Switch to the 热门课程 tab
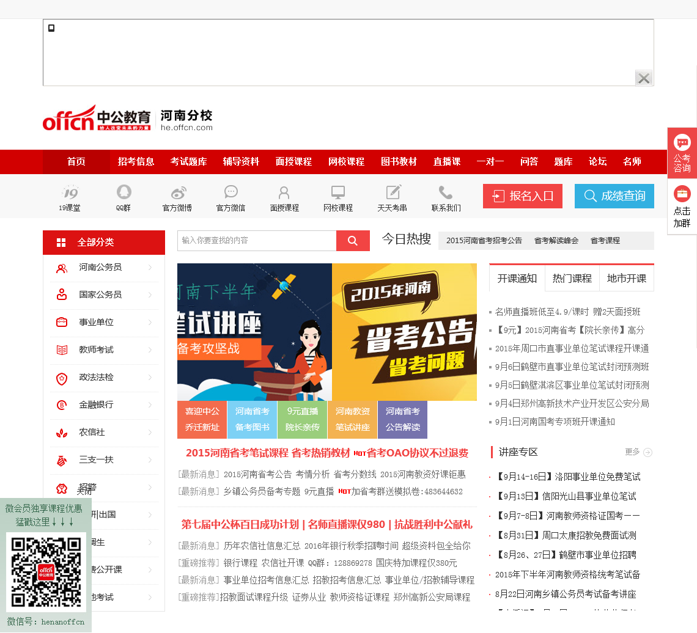697x633 pixels. pos(572,279)
